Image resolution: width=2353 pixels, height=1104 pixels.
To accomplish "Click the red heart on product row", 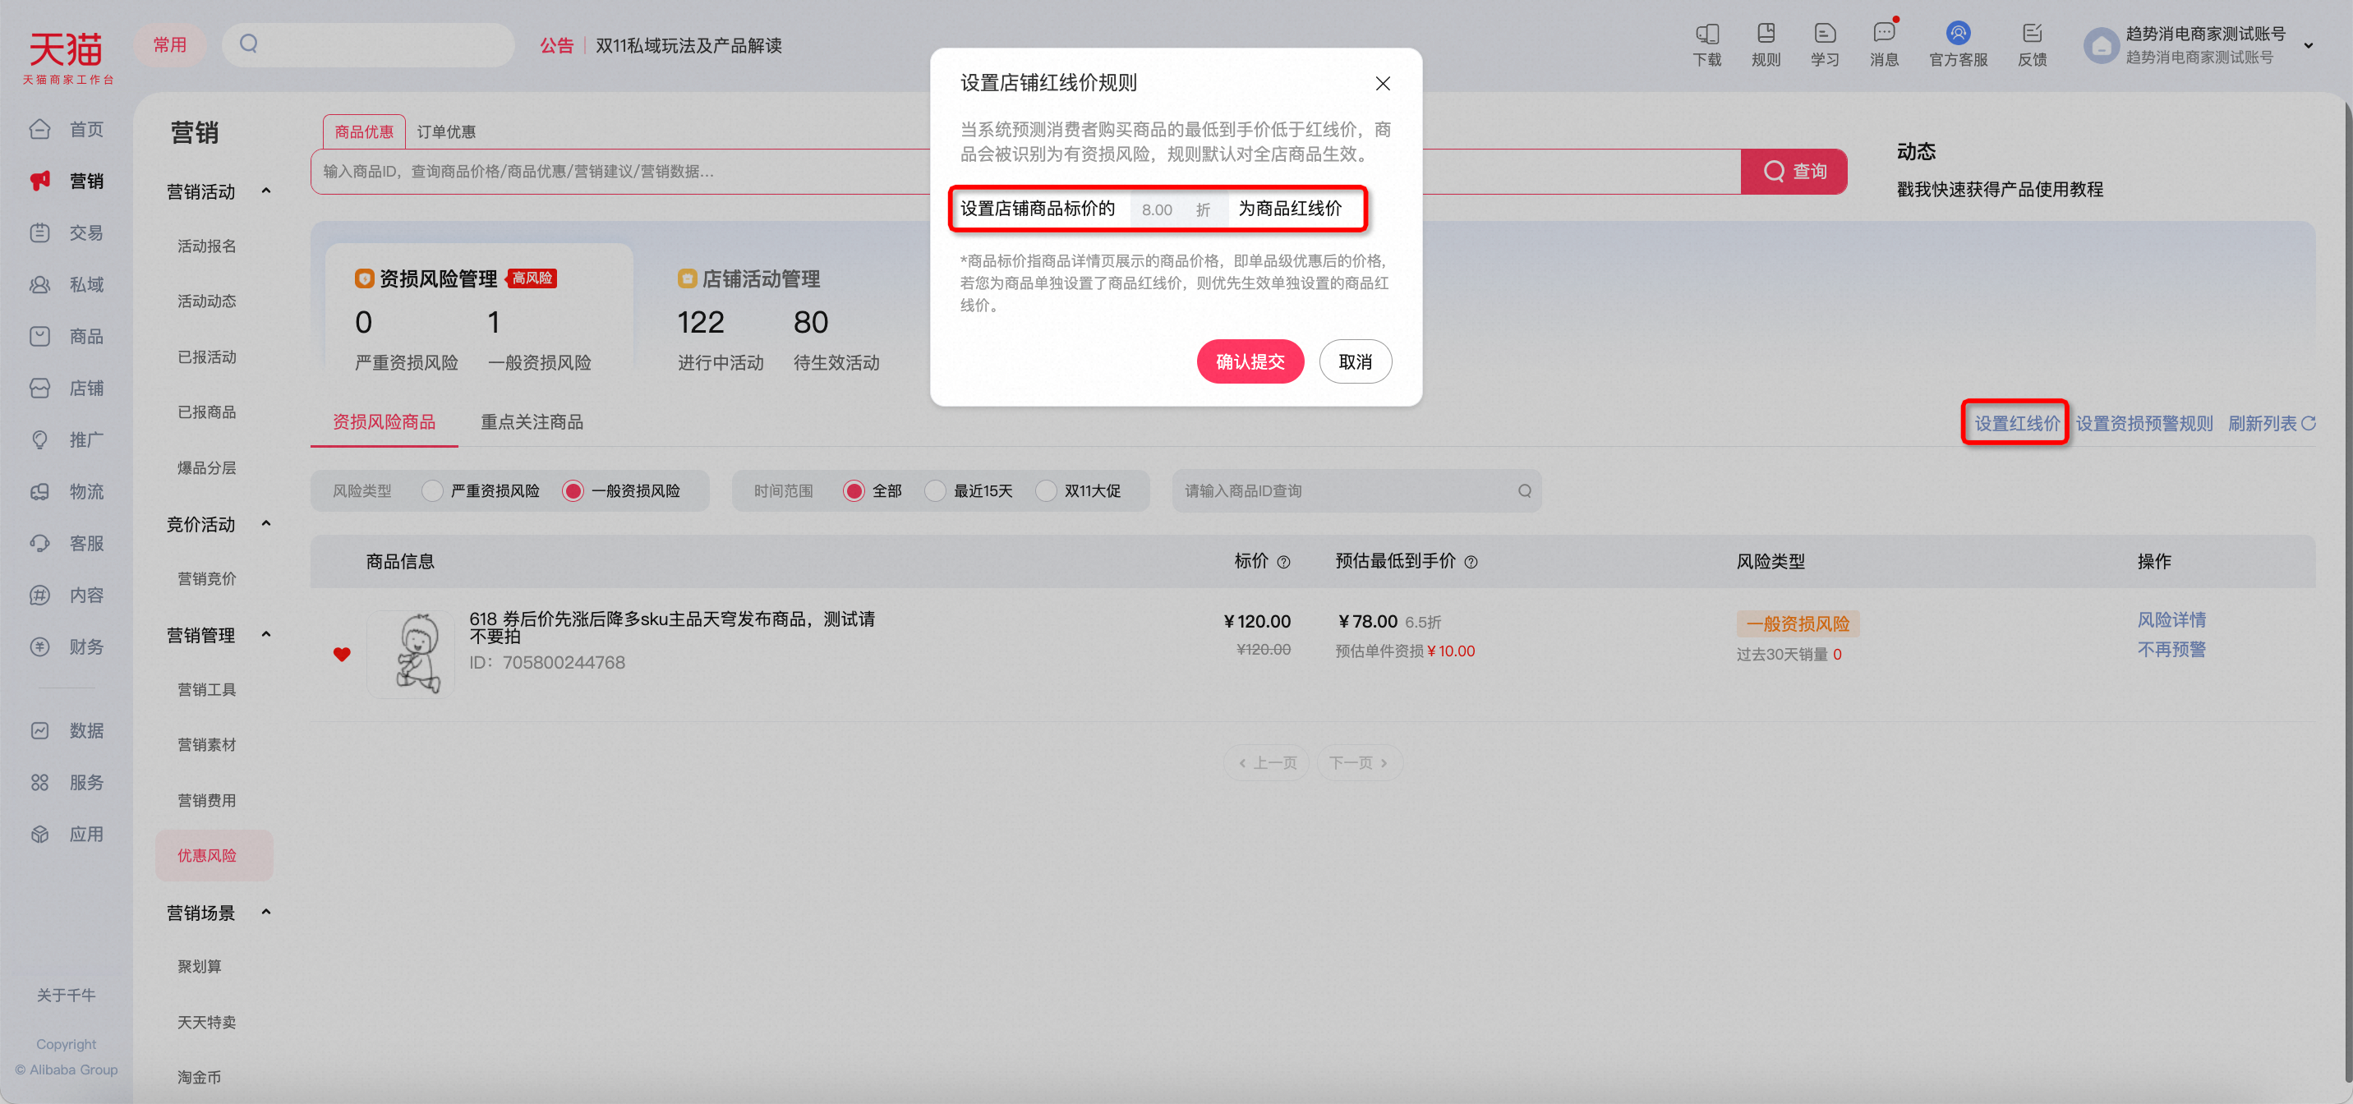I will pos(342,655).
